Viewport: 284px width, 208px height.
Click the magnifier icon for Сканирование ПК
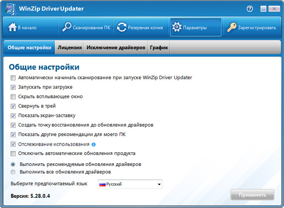tap(67, 27)
